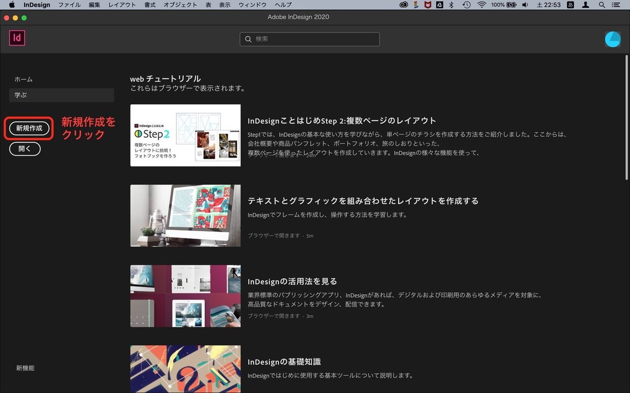Click the InDesign Id logo icon

tap(17, 38)
